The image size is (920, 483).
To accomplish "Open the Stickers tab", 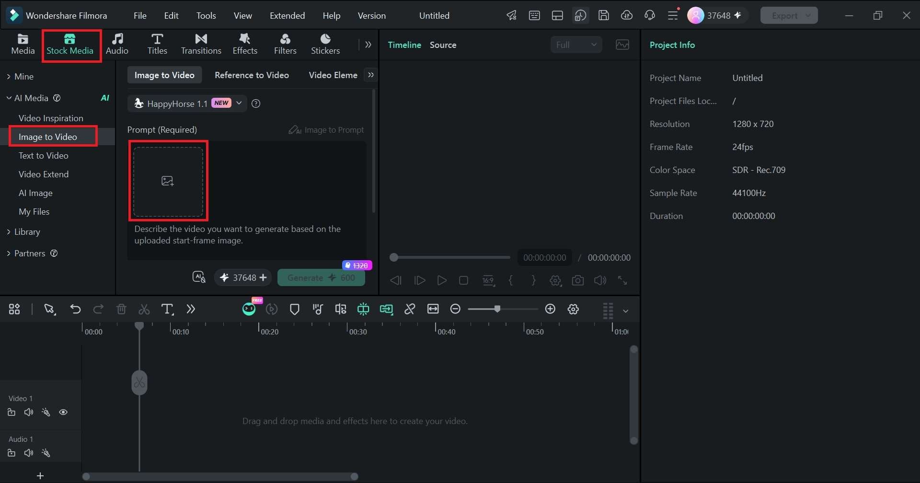I will (325, 44).
